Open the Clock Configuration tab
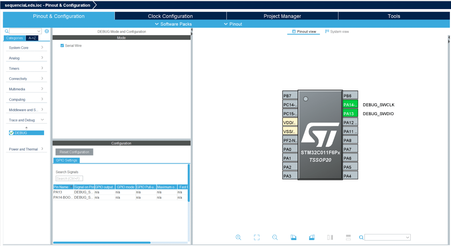Image resolution: width=451 pixels, height=246 pixels. tap(170, 16)
